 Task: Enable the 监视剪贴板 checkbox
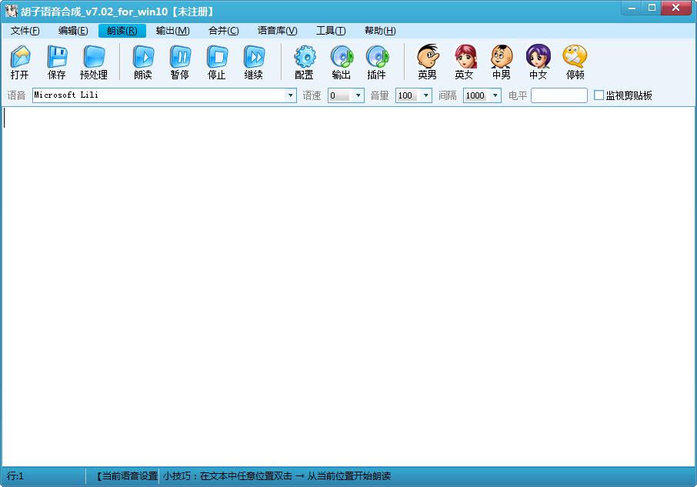click(x=599, y=95)
